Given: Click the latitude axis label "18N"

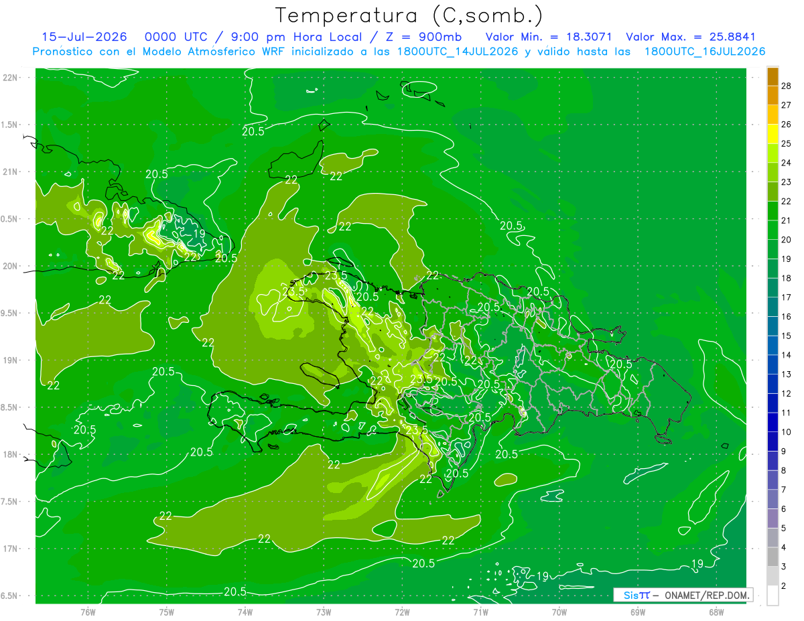Looking at the screenshot, I should (x=11, y=455).
